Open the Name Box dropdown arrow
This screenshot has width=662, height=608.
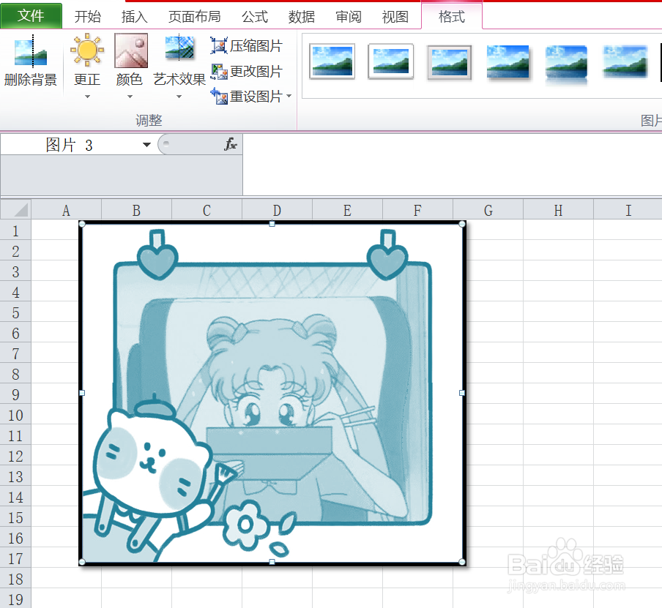pyautogui.click(x=146, y=145)
